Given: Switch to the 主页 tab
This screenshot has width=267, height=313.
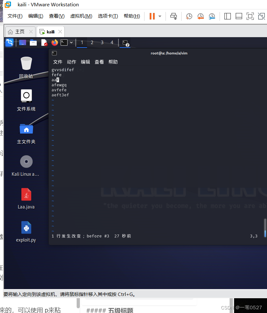Looking at the screenshot, I should pos(20,32).
